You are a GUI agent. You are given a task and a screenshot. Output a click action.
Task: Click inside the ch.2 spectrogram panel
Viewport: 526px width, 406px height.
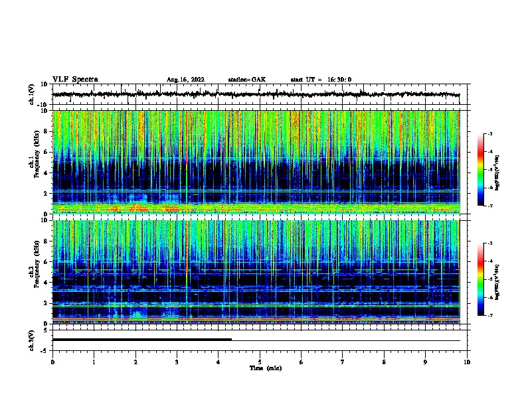256,272
